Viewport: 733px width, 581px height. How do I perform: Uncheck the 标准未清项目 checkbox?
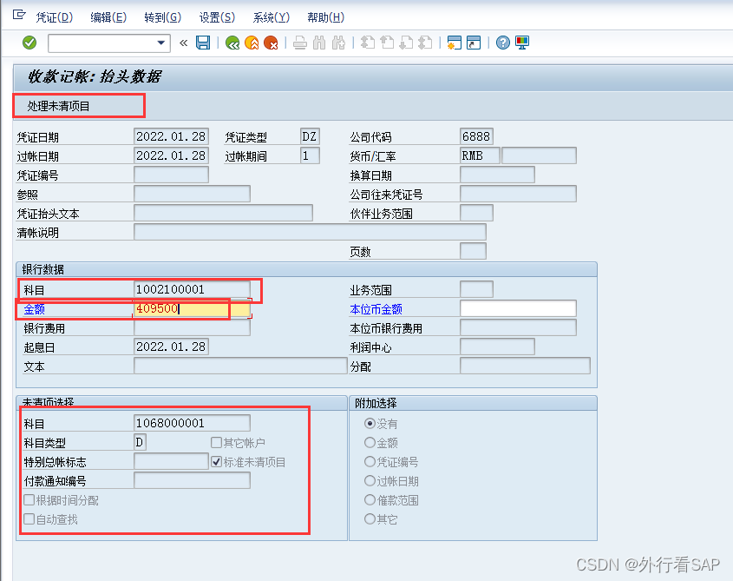pos(216,462)
